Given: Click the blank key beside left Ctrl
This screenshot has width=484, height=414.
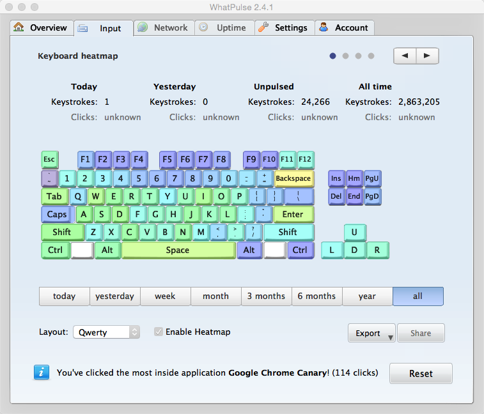Looking at the screenshot, I should tap(82, 250).
